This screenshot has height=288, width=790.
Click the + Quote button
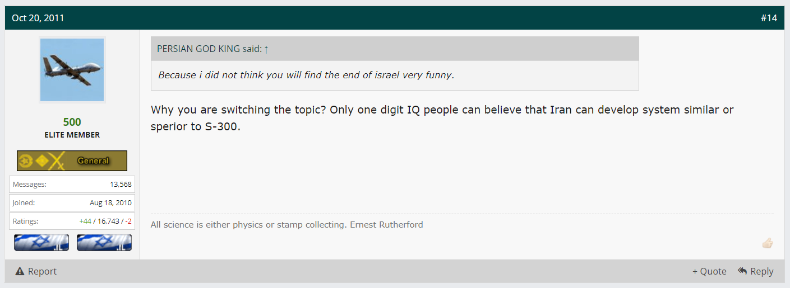(x=709, y=271)
